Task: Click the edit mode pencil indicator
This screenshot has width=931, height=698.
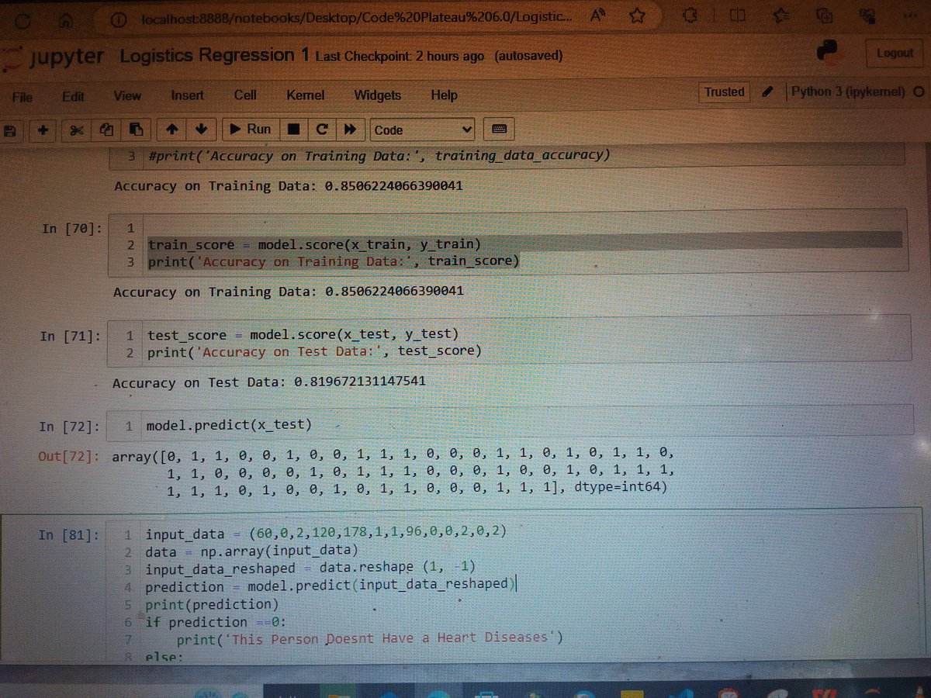Action: (767, 92)
